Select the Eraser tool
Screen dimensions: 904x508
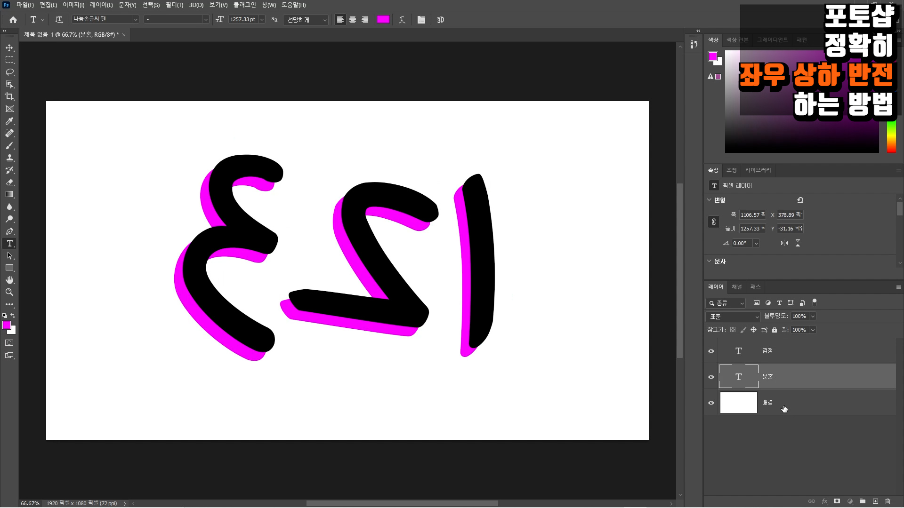9,182
